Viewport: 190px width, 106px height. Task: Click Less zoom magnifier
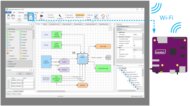(89, 17)
